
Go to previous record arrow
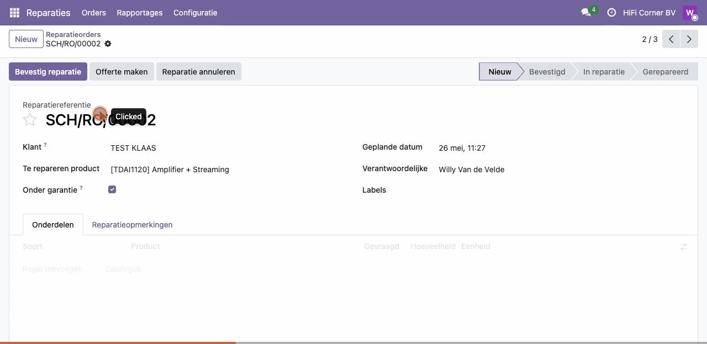pyautogui.click(x=671, y=39)
